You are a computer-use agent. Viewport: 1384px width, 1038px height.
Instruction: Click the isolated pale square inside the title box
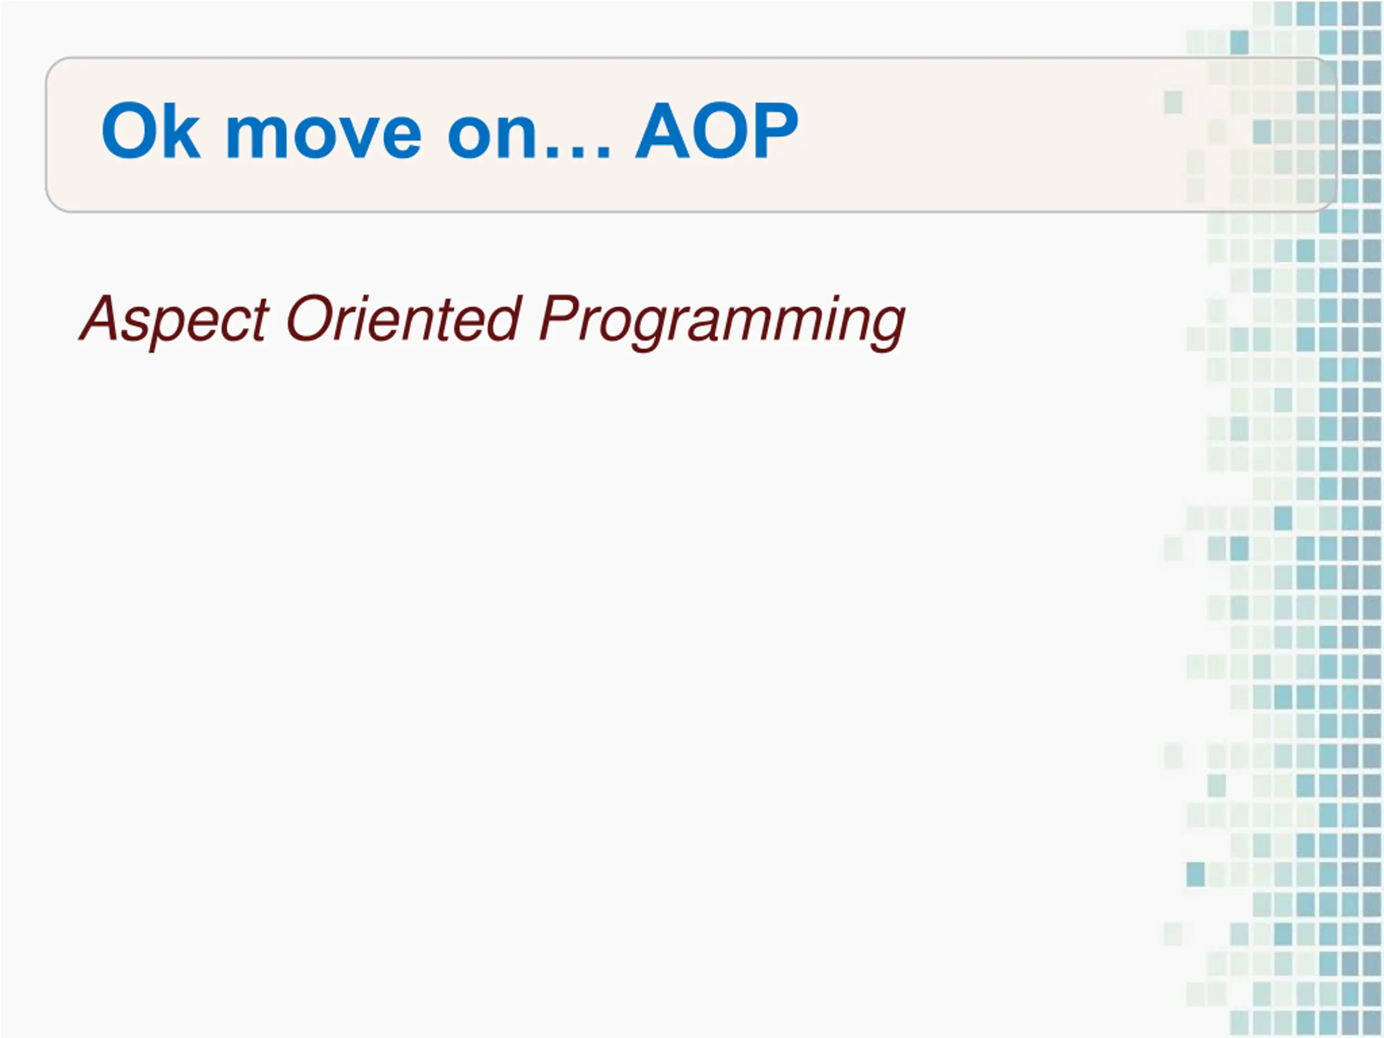coord(1173,102)
